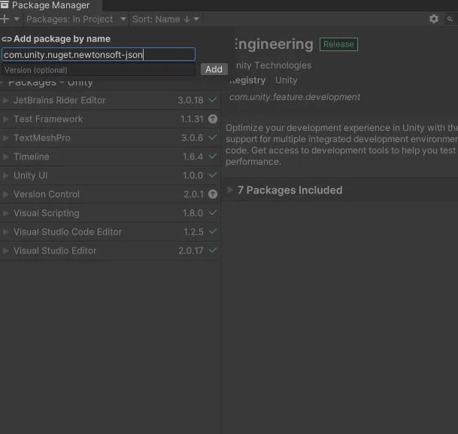Viewport: 458px width, 434px height.
Task: Click the Release tag badge
Action: (x=338, y=44)
